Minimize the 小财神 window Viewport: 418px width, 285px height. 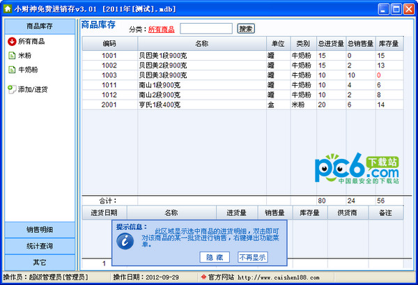click(x=384, y=9)
